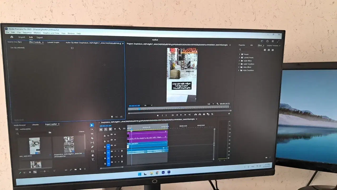Select the Pen tool in the timeline toolbar
This screenshot has width=337, height=190.
click(92, 147)
